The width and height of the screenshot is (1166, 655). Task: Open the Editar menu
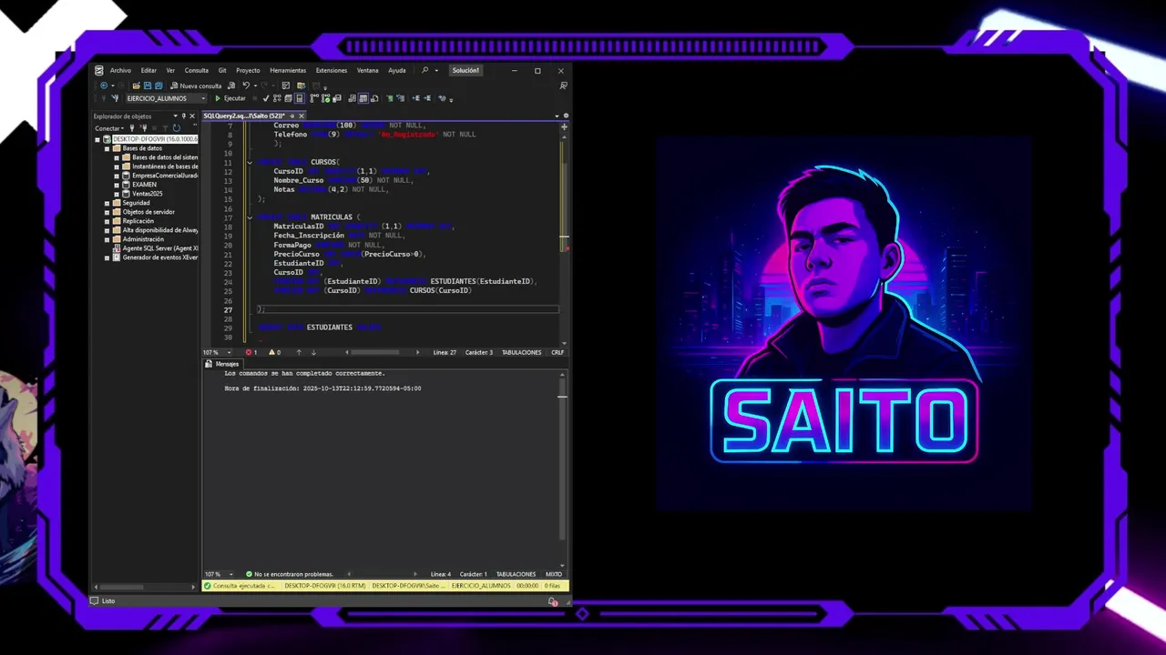click(148, 70)
